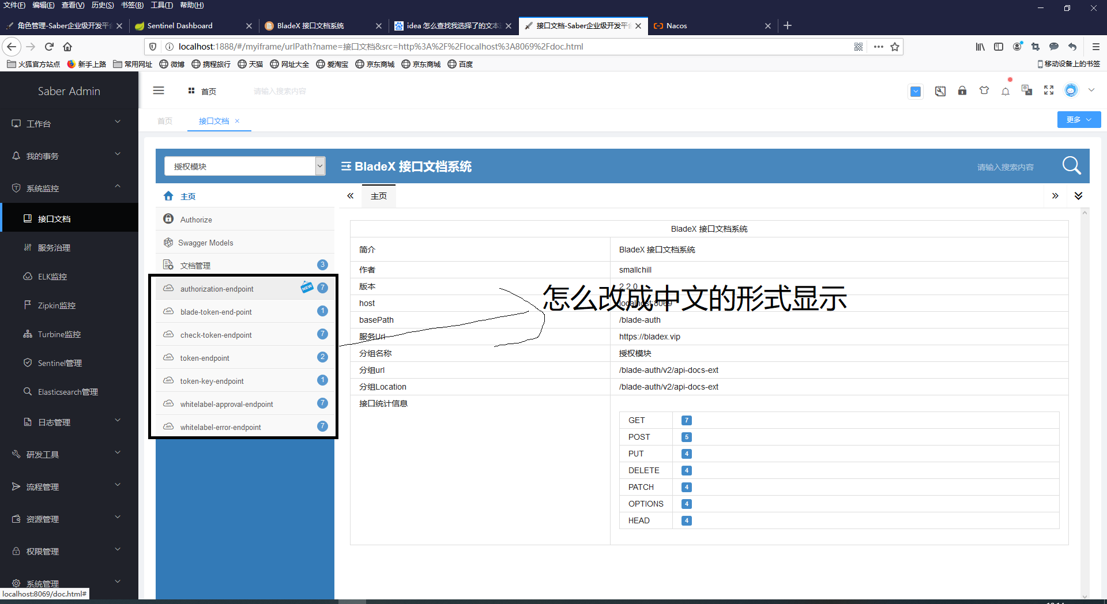Click the language switch icon in top bar
The height and width of the screenshot is (604, 1107).
click(x=1027, y=90)
